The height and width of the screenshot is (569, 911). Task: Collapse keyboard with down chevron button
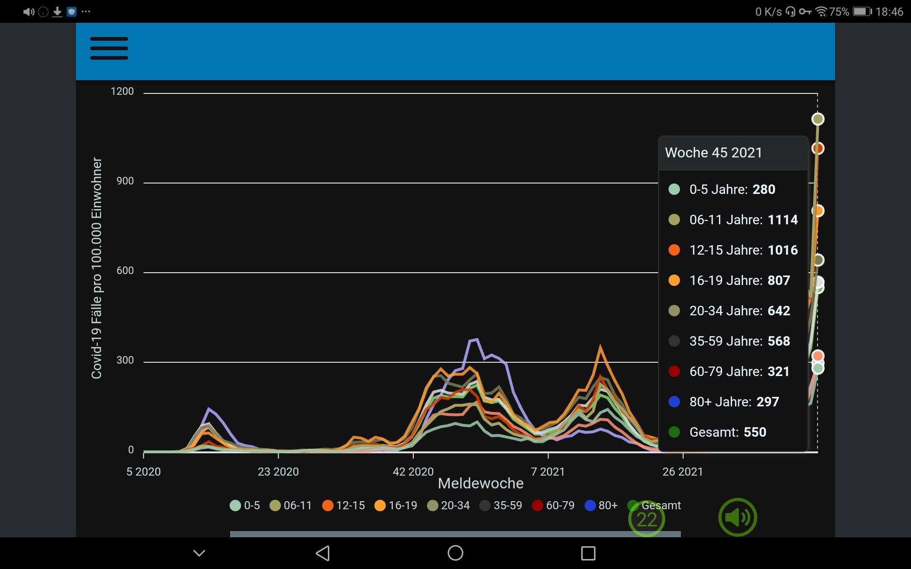(199, 553)
